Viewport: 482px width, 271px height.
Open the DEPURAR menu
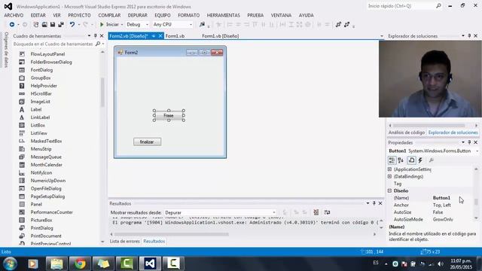137,15
